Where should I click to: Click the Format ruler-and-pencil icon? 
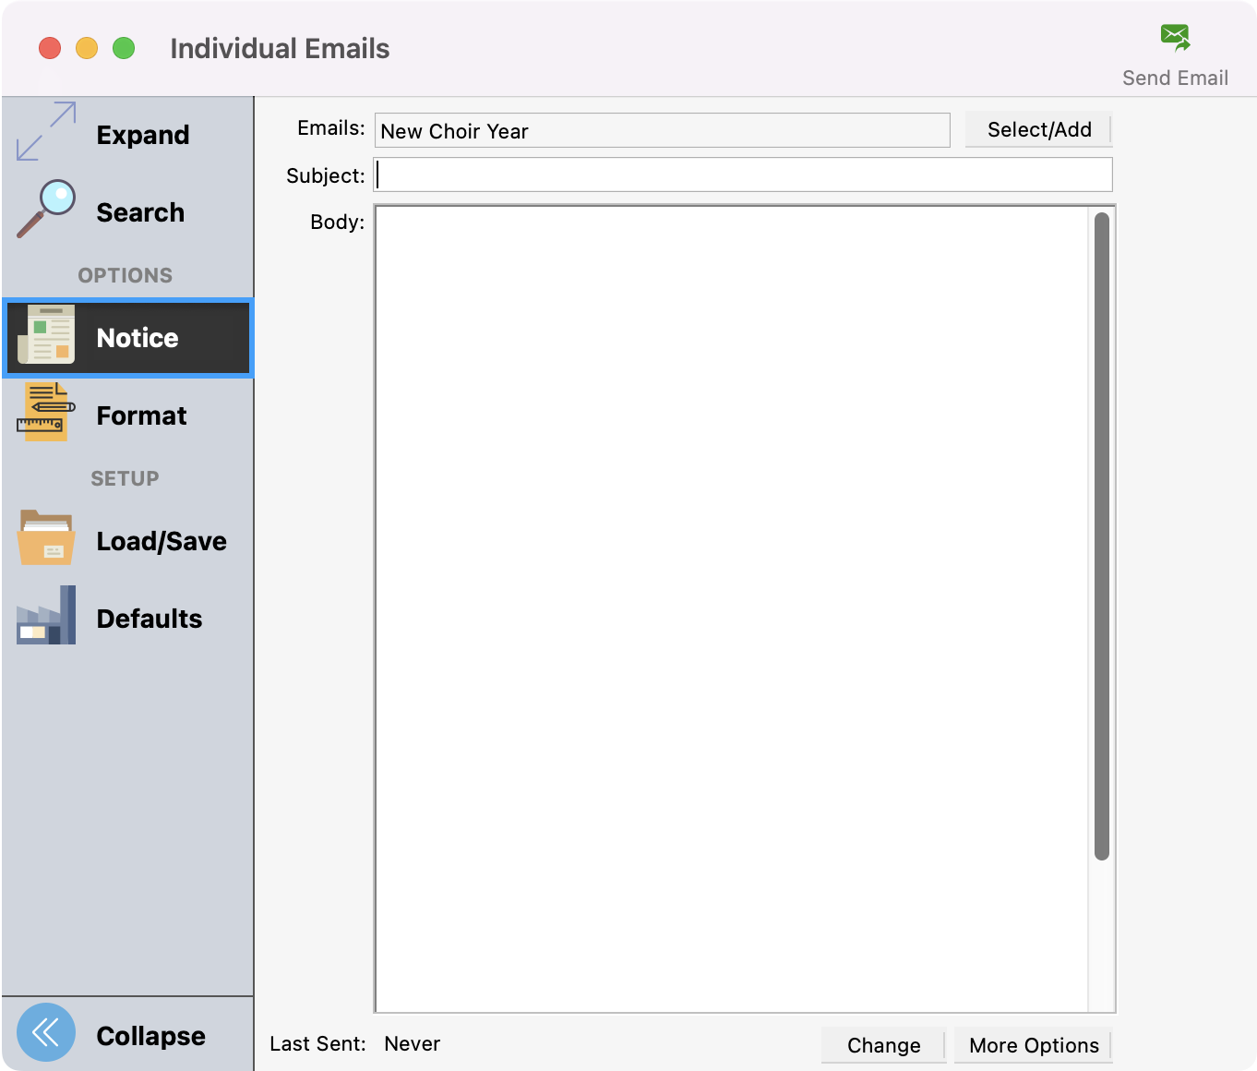coord(45,413)
